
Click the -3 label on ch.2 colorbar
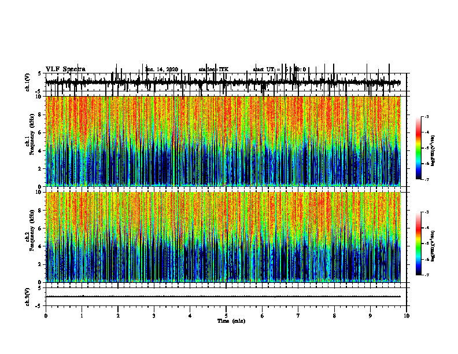pyautogui.click(x=427, y=212)
